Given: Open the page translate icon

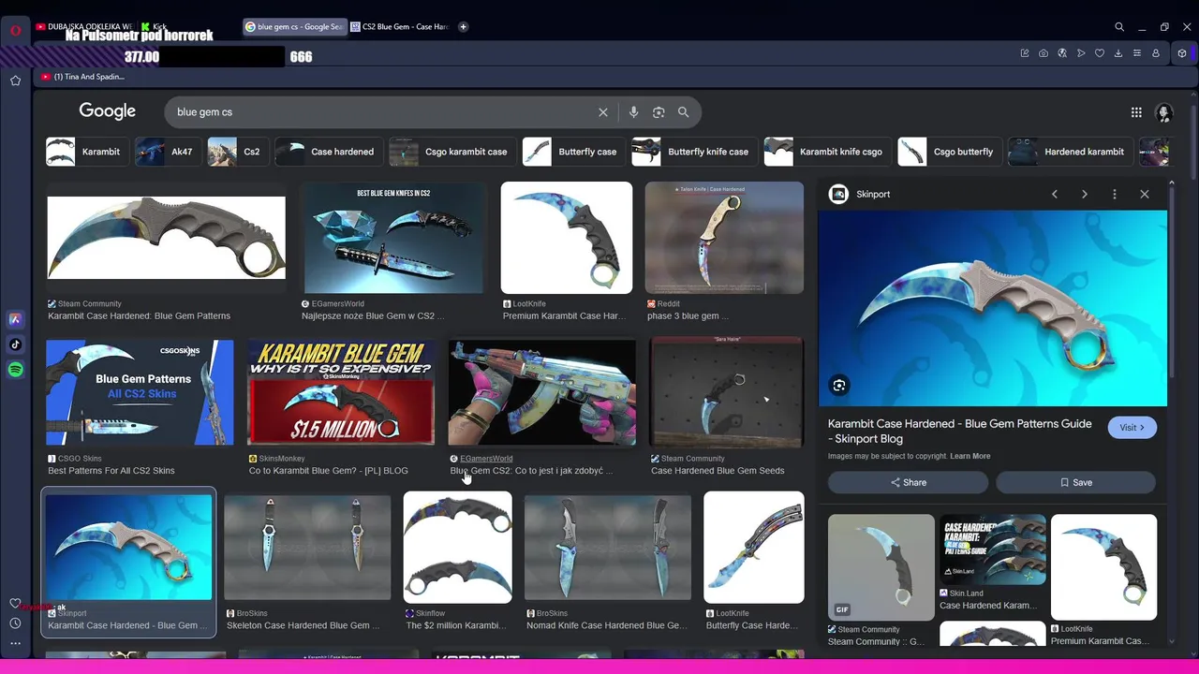Looking at the screenshot, I should pos(1062,53).
